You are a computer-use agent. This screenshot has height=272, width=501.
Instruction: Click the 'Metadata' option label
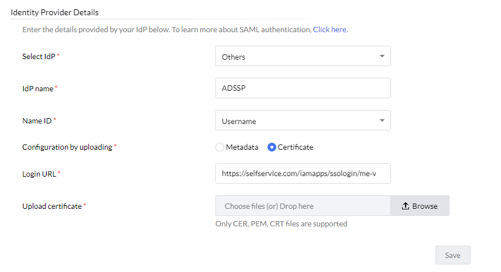(242, 147)
